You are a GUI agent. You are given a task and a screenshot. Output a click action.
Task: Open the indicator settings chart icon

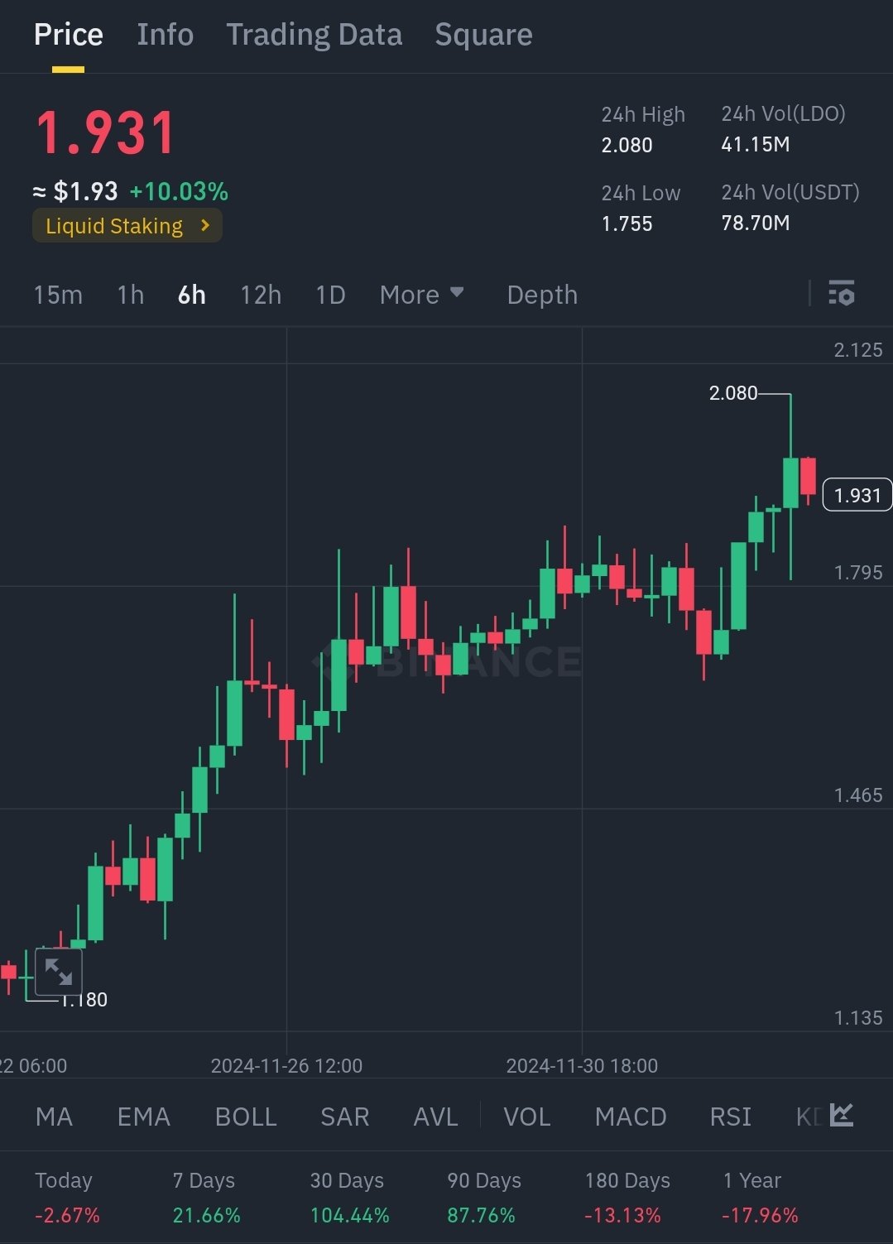click(x=841, y=1116)
